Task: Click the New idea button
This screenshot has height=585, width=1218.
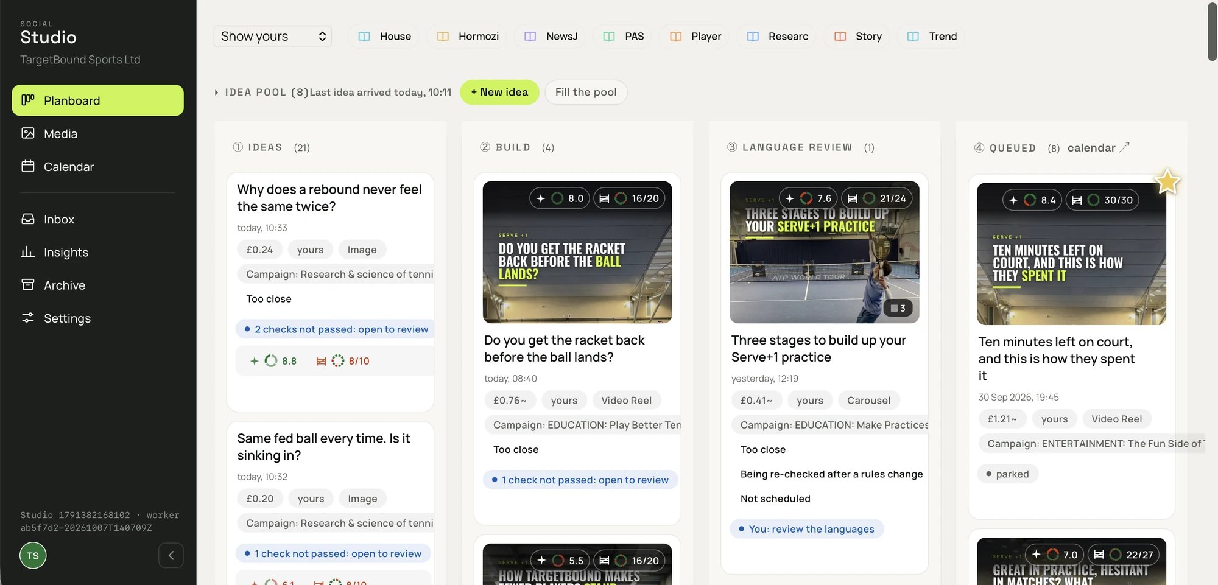Action: (499, 92)
